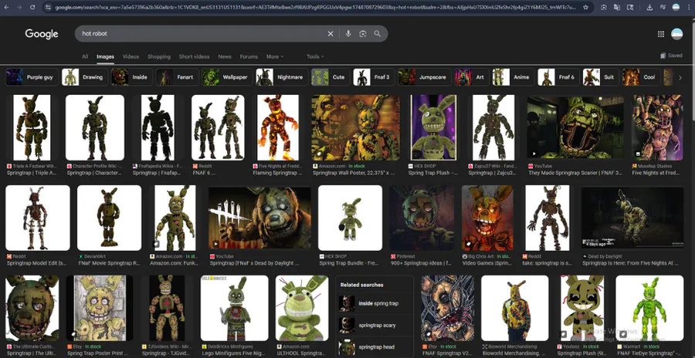This screenshot has width=695, height=358.
Task: Open 'inside spring trap' related search
Action: click(375, 303)
